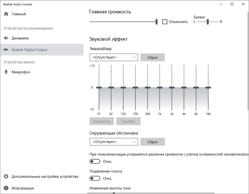Click the speaker icon for Динамики

pos(6,38)
